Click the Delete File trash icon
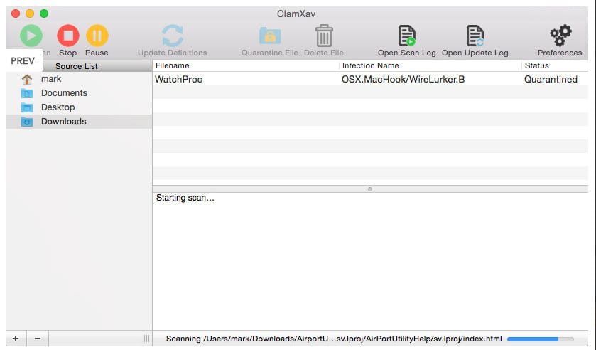Image resolution: width=596 pixels, height=350 pixels. click(x=324, y=36)
